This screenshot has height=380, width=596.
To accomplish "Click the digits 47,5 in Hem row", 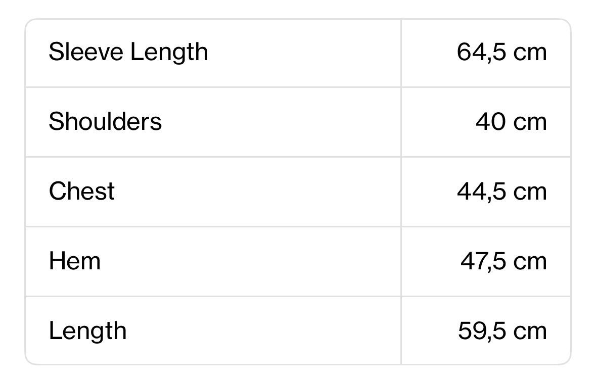I will point(483,261).
